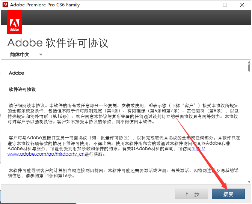Click the dropdown arrow next to 简体中文
Image resolution: width=252 pixels, height=204 pixels.
point(41,55)
